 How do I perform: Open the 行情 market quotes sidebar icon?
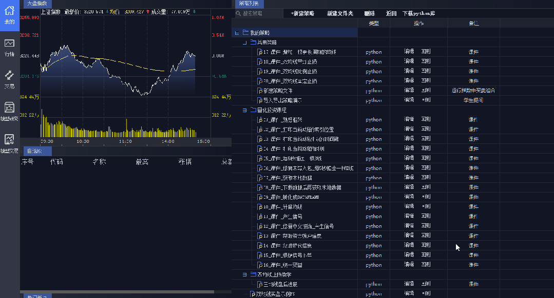(10, 48)
